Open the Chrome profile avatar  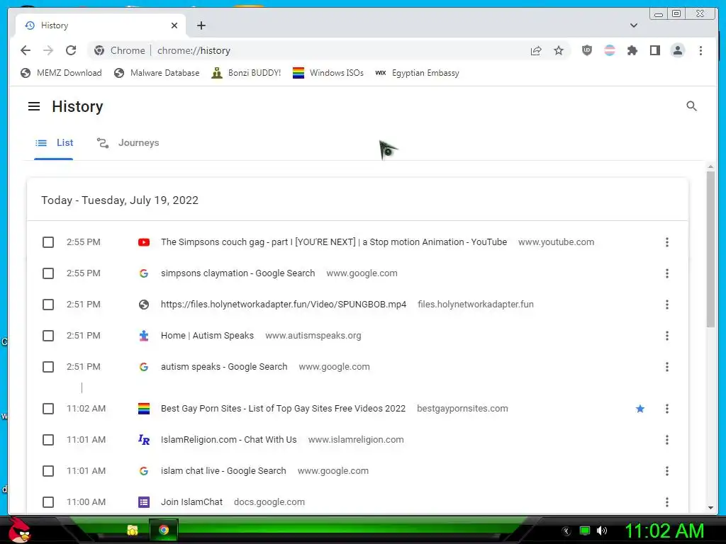coord(677,50)
